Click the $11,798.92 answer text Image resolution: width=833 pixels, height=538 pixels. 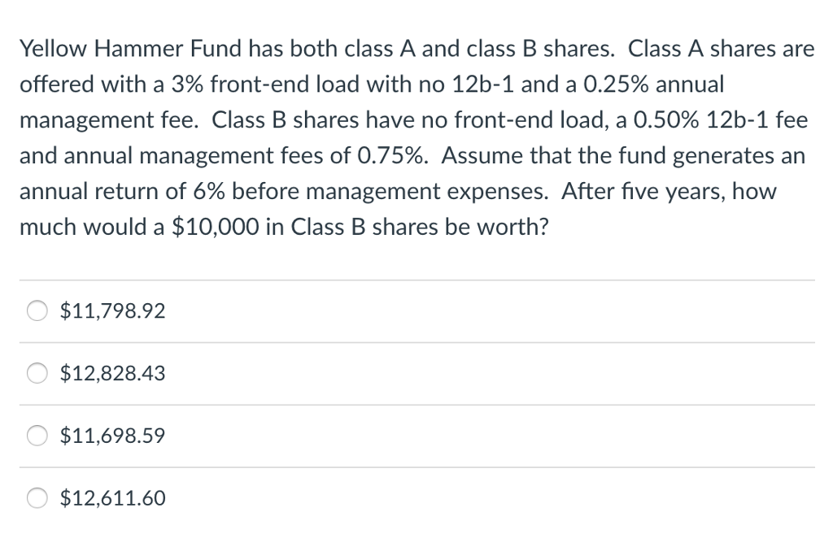click(112, 310)
